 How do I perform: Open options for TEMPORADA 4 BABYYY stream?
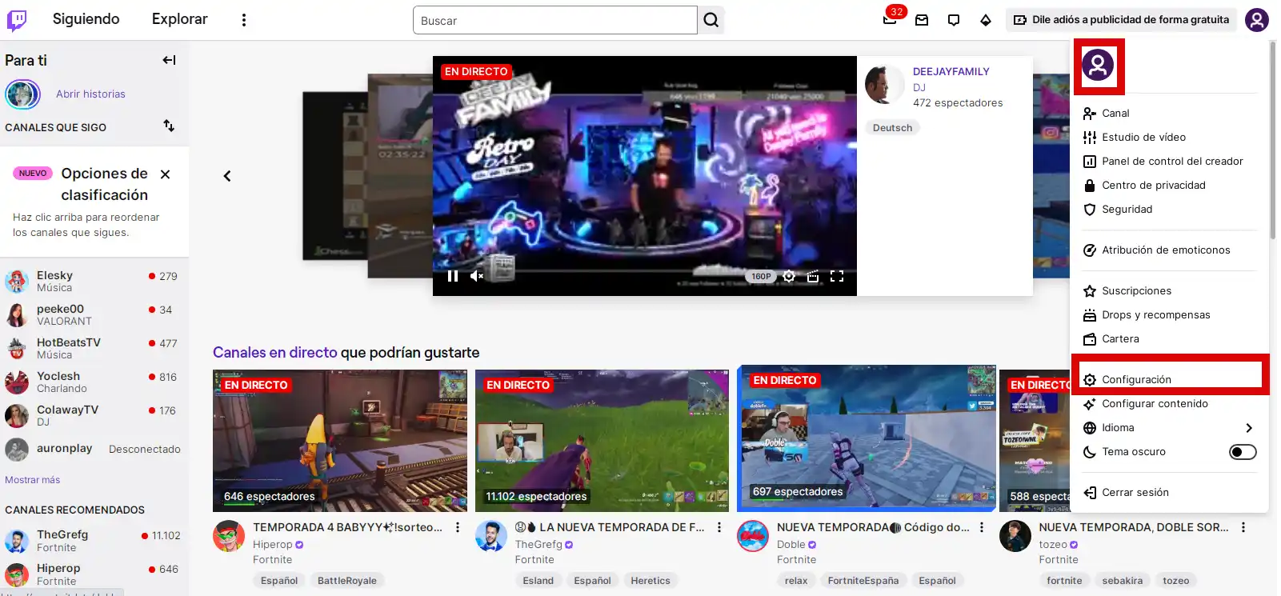(458, 527)
